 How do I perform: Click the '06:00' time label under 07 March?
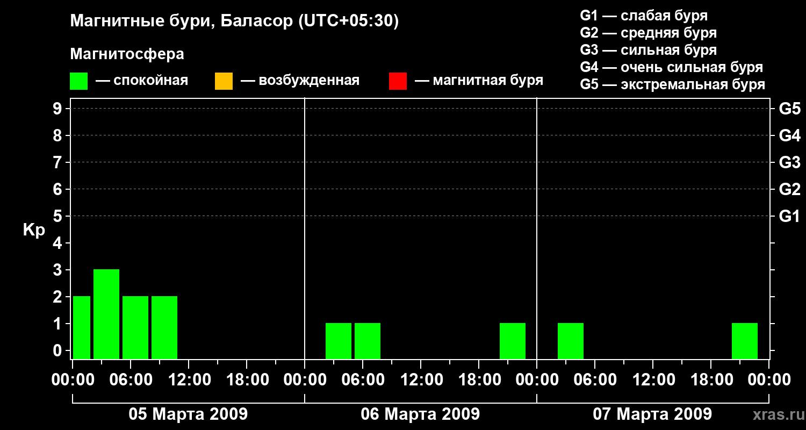[x=595, y=379]
